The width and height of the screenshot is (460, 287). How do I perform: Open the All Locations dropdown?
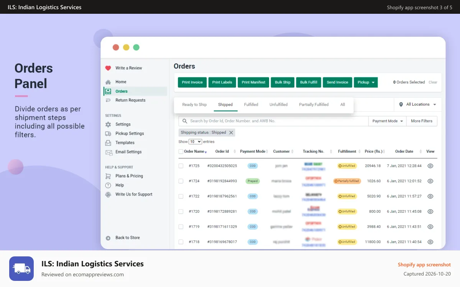click(x=418, y=104)
